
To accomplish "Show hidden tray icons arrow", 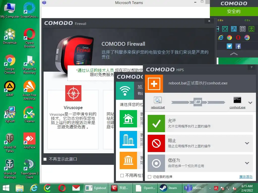I will (210, 188).
